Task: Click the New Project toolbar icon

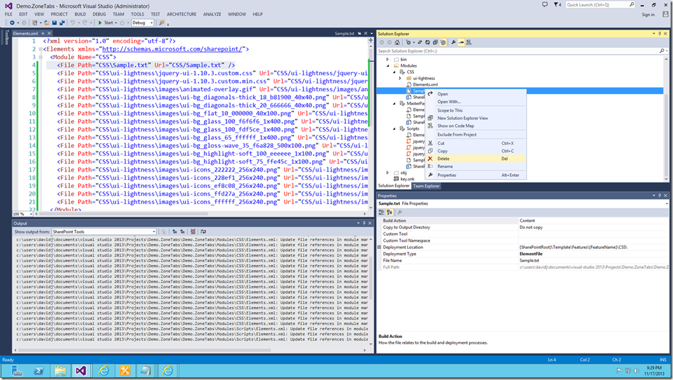Action: 35,22
